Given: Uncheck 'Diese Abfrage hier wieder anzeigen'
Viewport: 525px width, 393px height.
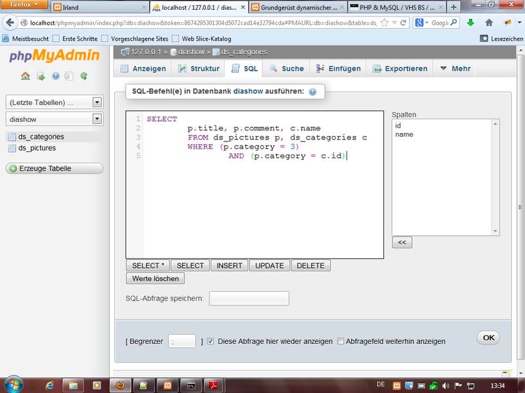Looking at the screenshot, I should pos(211,341).
